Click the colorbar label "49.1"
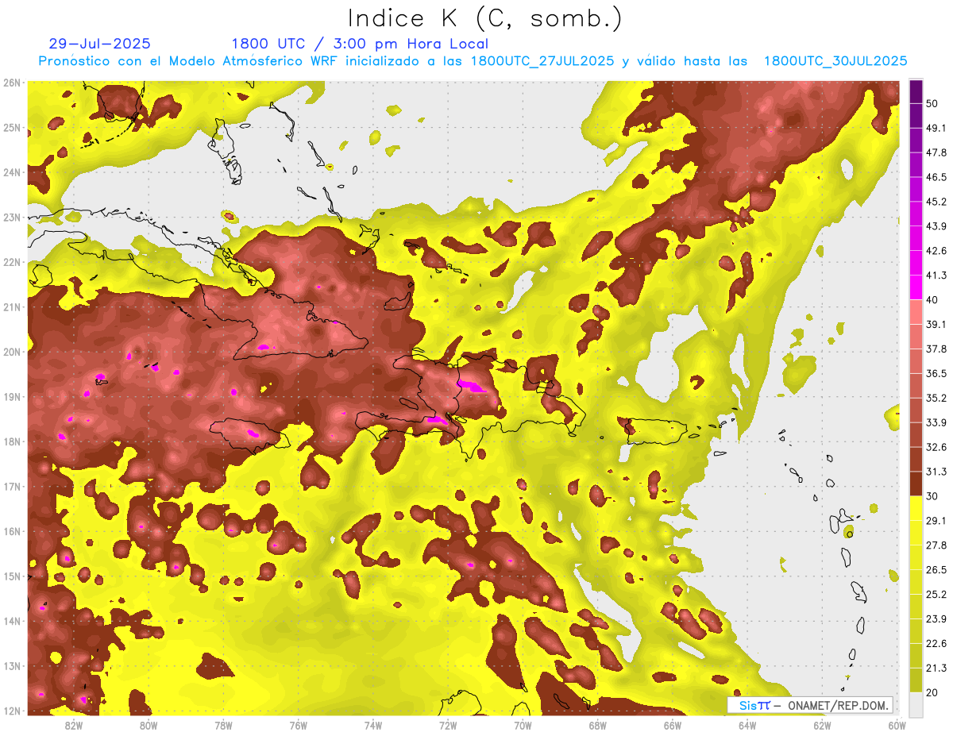The height and width of the screenshot is (736, 953). pyautogui.click(x=936, y=128)
